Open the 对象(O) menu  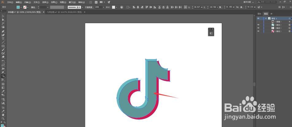point(28,2)
